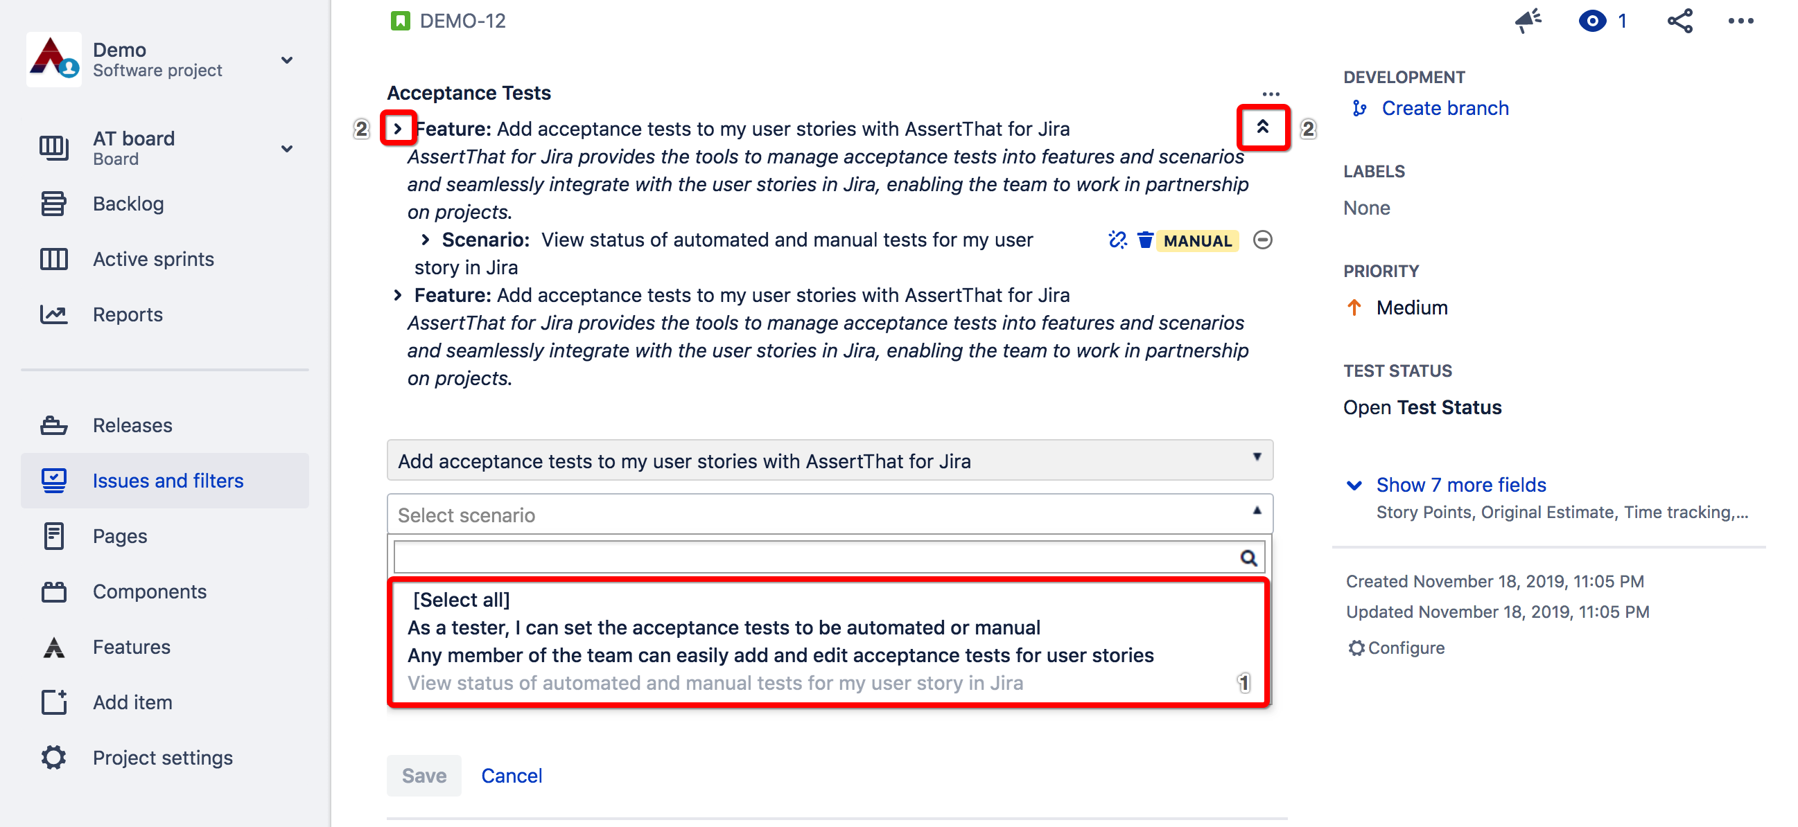Screen dimensions: 1798x827
Task: Open Pages in the sidebar
Action: point(120,536)
